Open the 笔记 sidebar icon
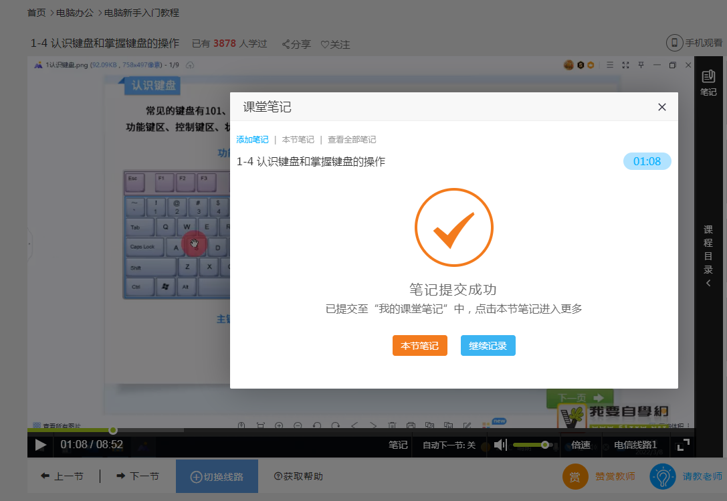 708,82
